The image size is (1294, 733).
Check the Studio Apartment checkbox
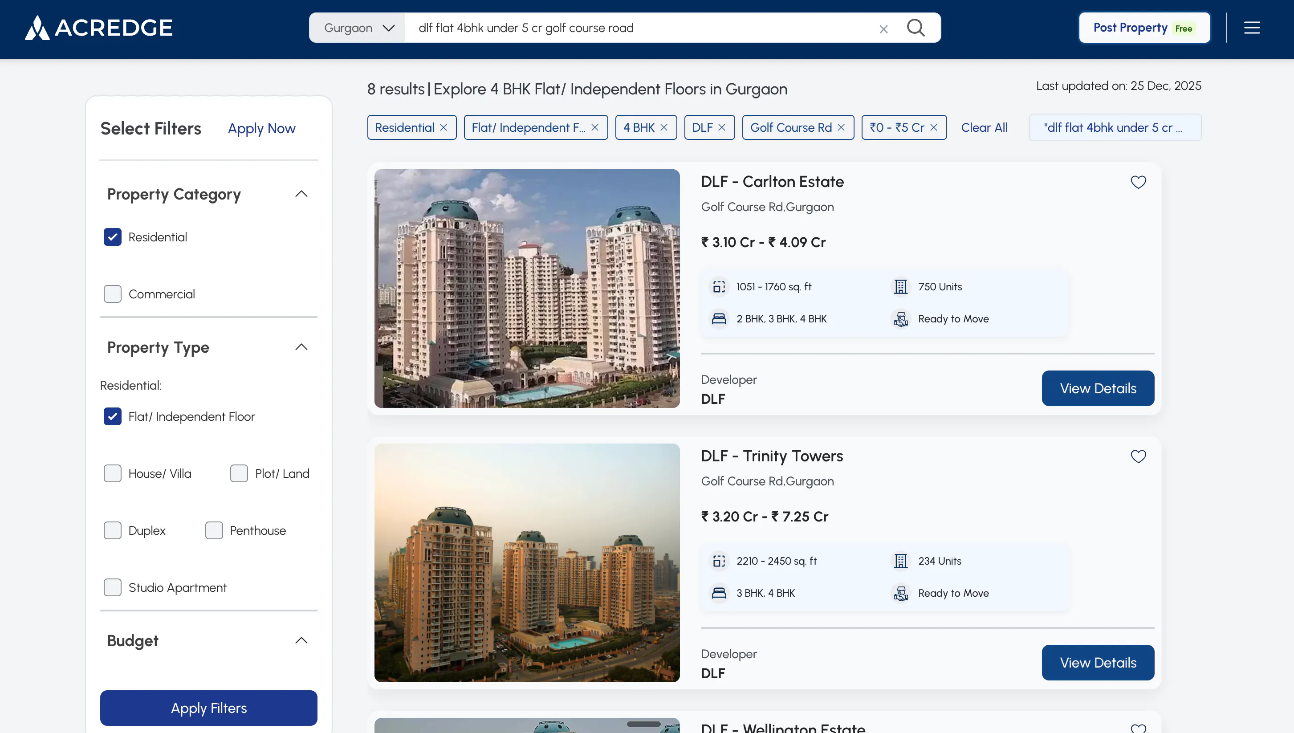112,587
